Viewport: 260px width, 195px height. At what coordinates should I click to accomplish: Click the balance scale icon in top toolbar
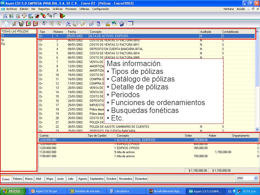coord(24,16)
